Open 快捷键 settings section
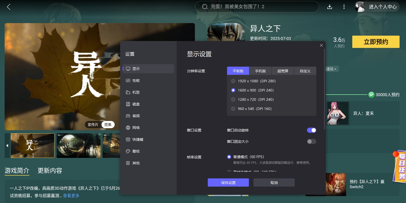406x203 pixels. click(x=148, y=139)
